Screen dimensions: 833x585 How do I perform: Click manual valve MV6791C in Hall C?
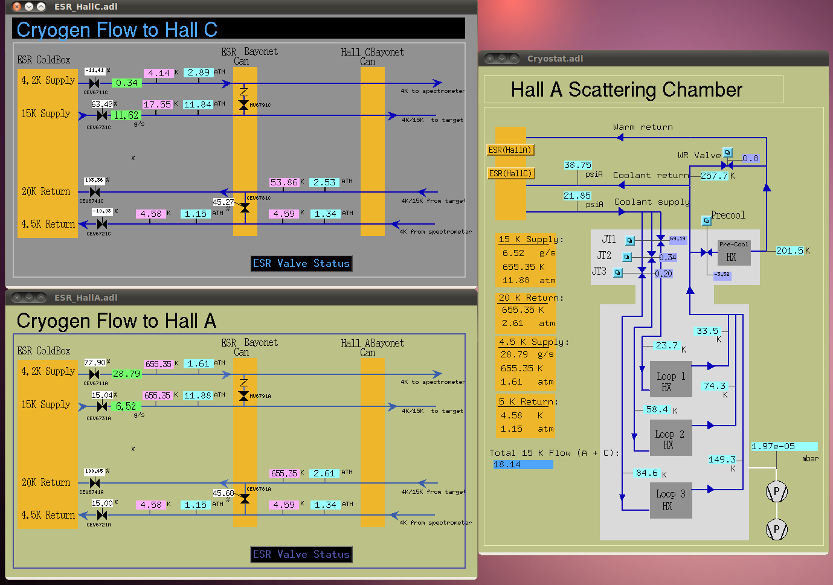pyautogui.click(x=244, y=104)
